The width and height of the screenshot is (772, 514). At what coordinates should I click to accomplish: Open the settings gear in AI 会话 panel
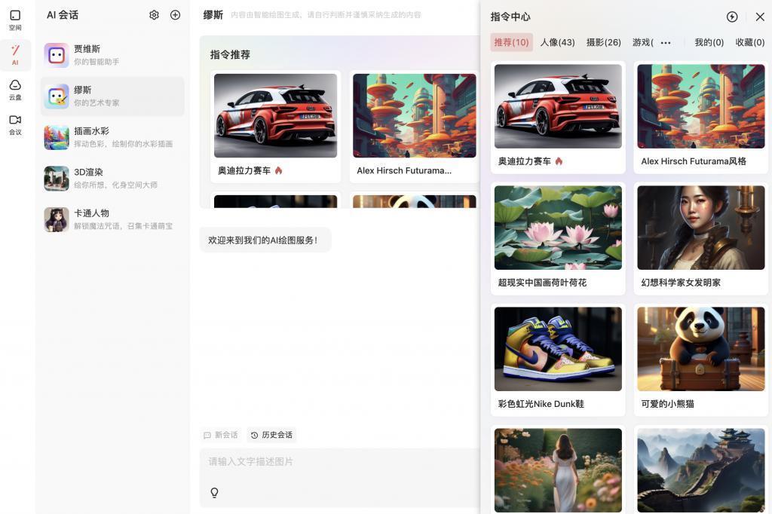(154, 14)
